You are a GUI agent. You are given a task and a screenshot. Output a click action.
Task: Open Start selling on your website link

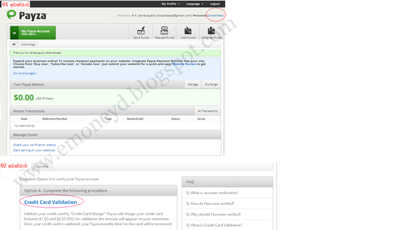point(34,150)
